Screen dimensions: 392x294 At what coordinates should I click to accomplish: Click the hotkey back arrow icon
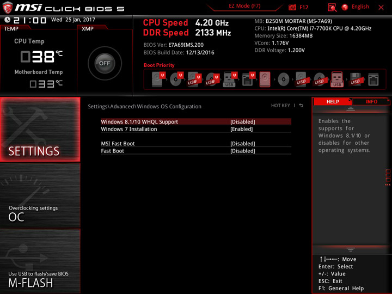[301, 106]
